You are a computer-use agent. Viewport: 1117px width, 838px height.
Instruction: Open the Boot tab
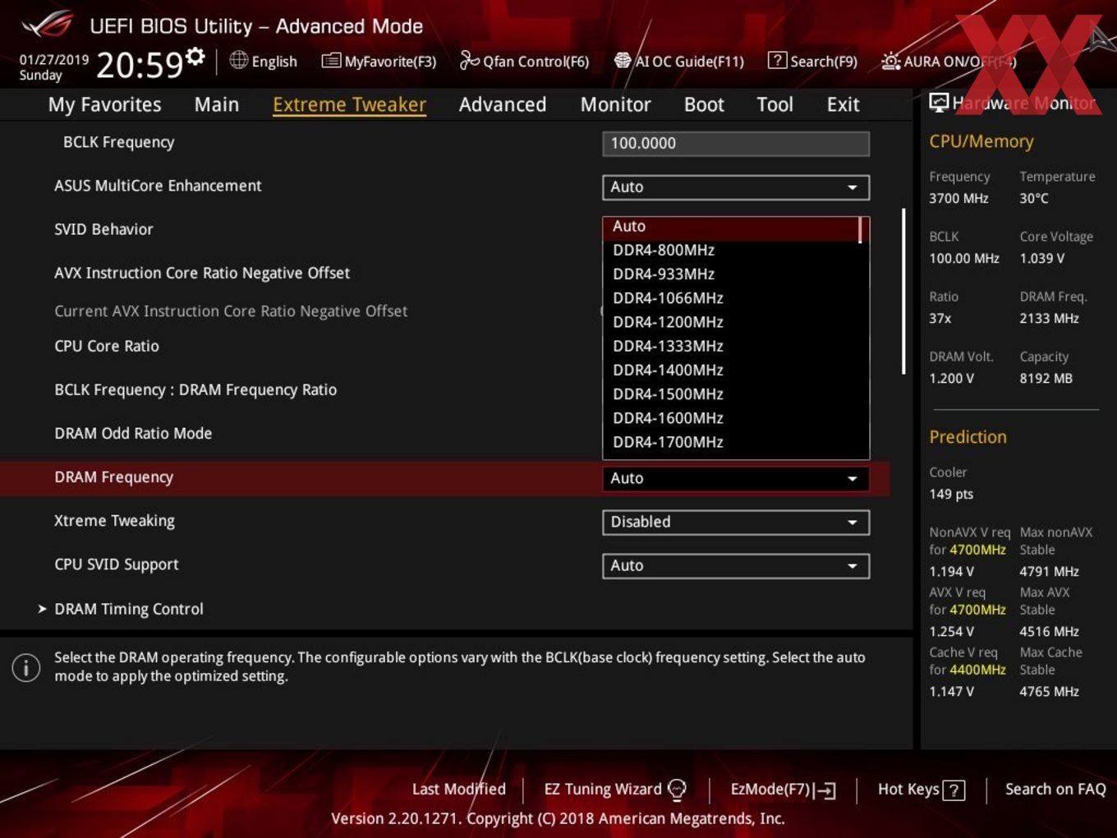(704, 104)
